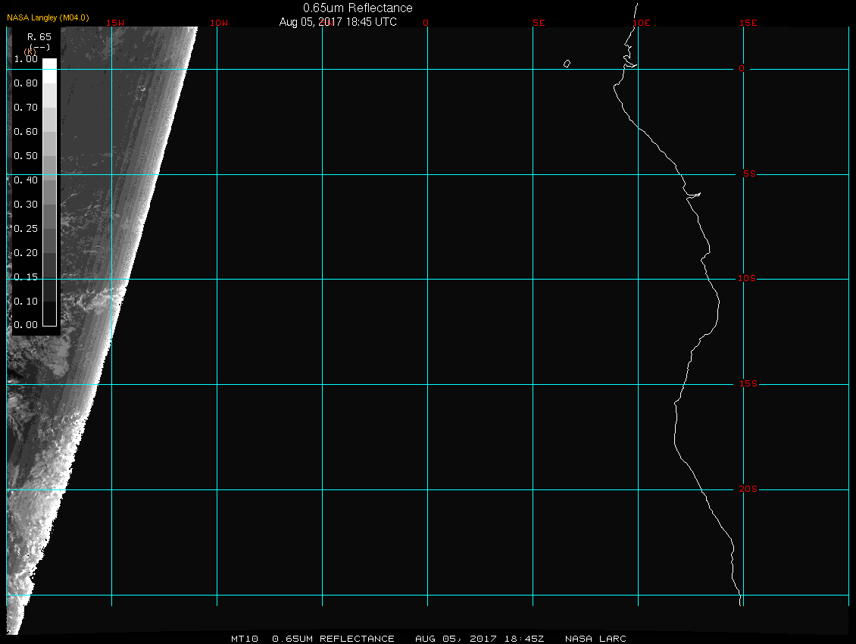Click the '5E' longitude label
The width and height of the screenshot is (856, 644).
(x=539, y=23)
